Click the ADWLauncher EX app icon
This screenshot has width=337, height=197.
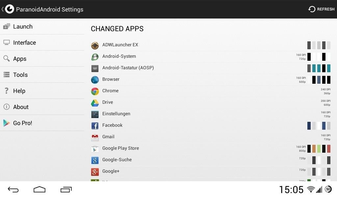coord(95,45)
